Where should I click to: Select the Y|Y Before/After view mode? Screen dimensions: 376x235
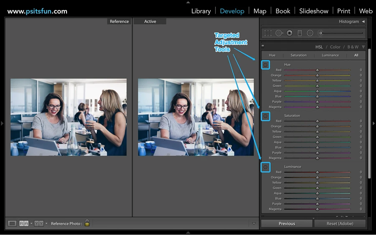pos(39,223)
